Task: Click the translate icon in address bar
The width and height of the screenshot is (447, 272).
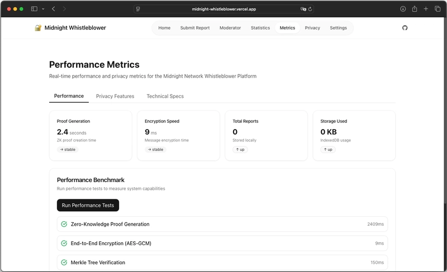Action: pos(303,9)
